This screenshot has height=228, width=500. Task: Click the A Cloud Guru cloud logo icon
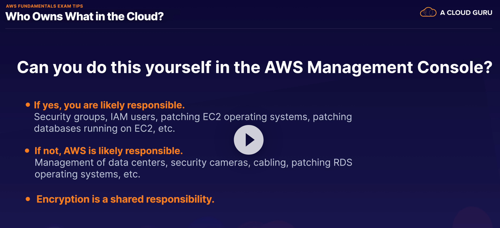(x=428, y=12)
